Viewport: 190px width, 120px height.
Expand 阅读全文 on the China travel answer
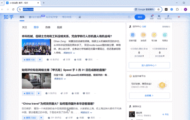coord(86,112)
